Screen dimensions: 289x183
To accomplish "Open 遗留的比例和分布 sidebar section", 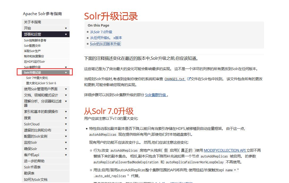I will pyautogui.click(x=38, y=130).
